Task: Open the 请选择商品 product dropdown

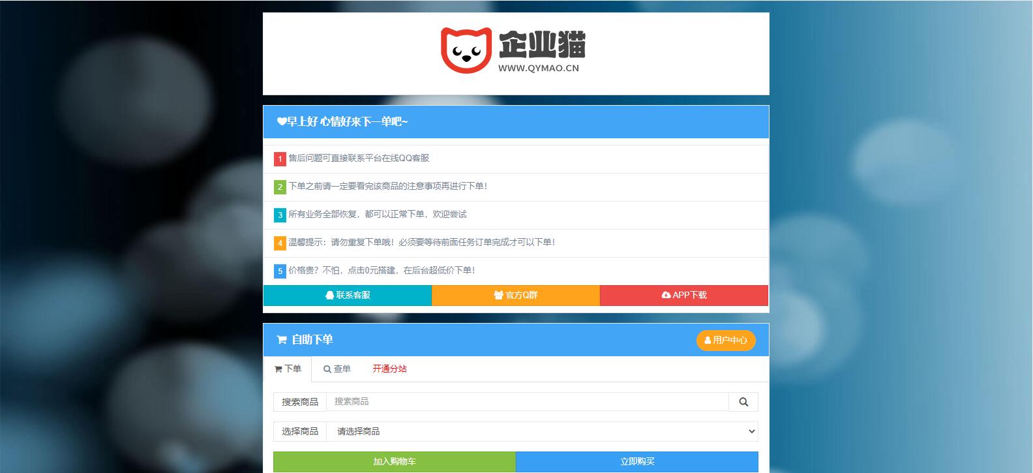Action: 542,431
